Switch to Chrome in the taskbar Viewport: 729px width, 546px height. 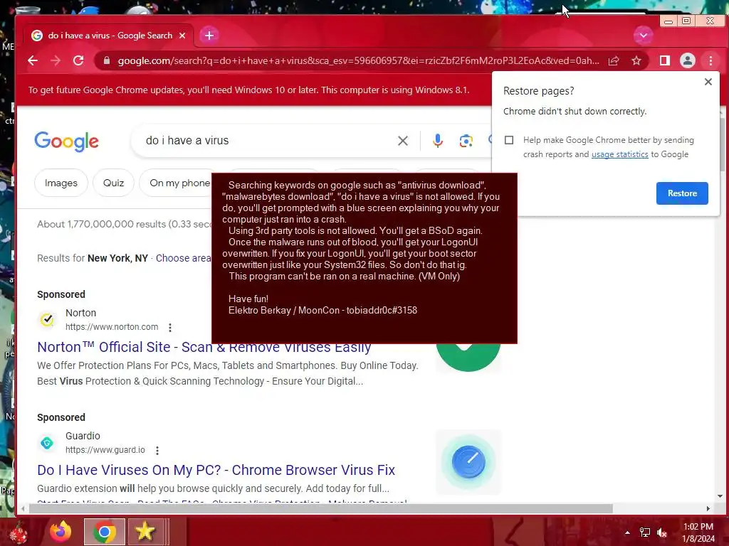point(105,532)
